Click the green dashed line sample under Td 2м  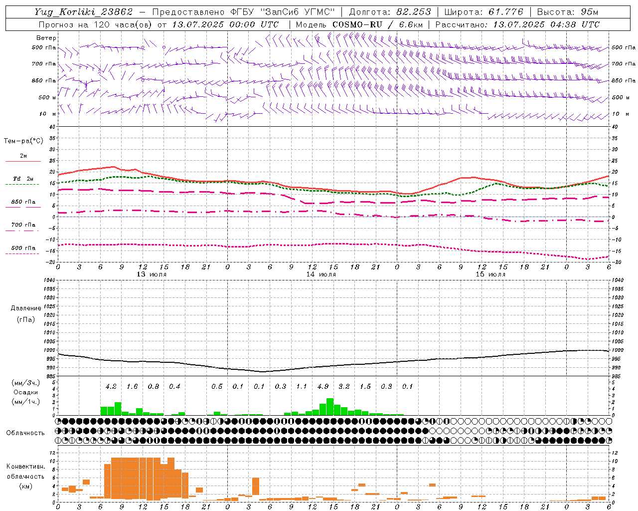22,185
